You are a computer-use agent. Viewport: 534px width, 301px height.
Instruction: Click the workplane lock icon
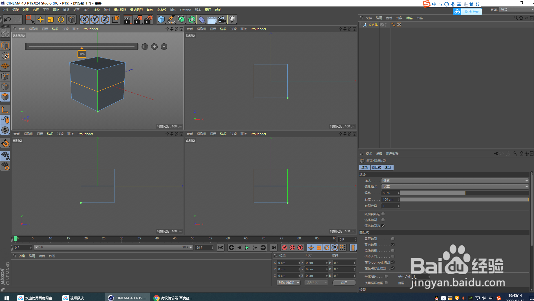pyautogui.click(x=5, y=156)
